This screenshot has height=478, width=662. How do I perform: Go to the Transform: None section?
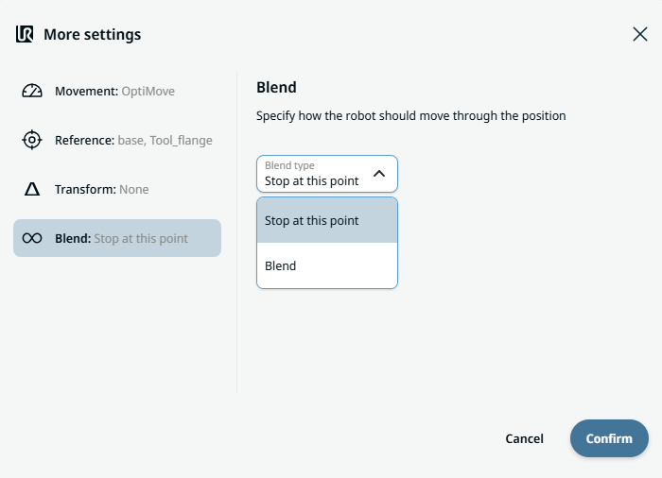pyautogui.click(x=102, y=190)
